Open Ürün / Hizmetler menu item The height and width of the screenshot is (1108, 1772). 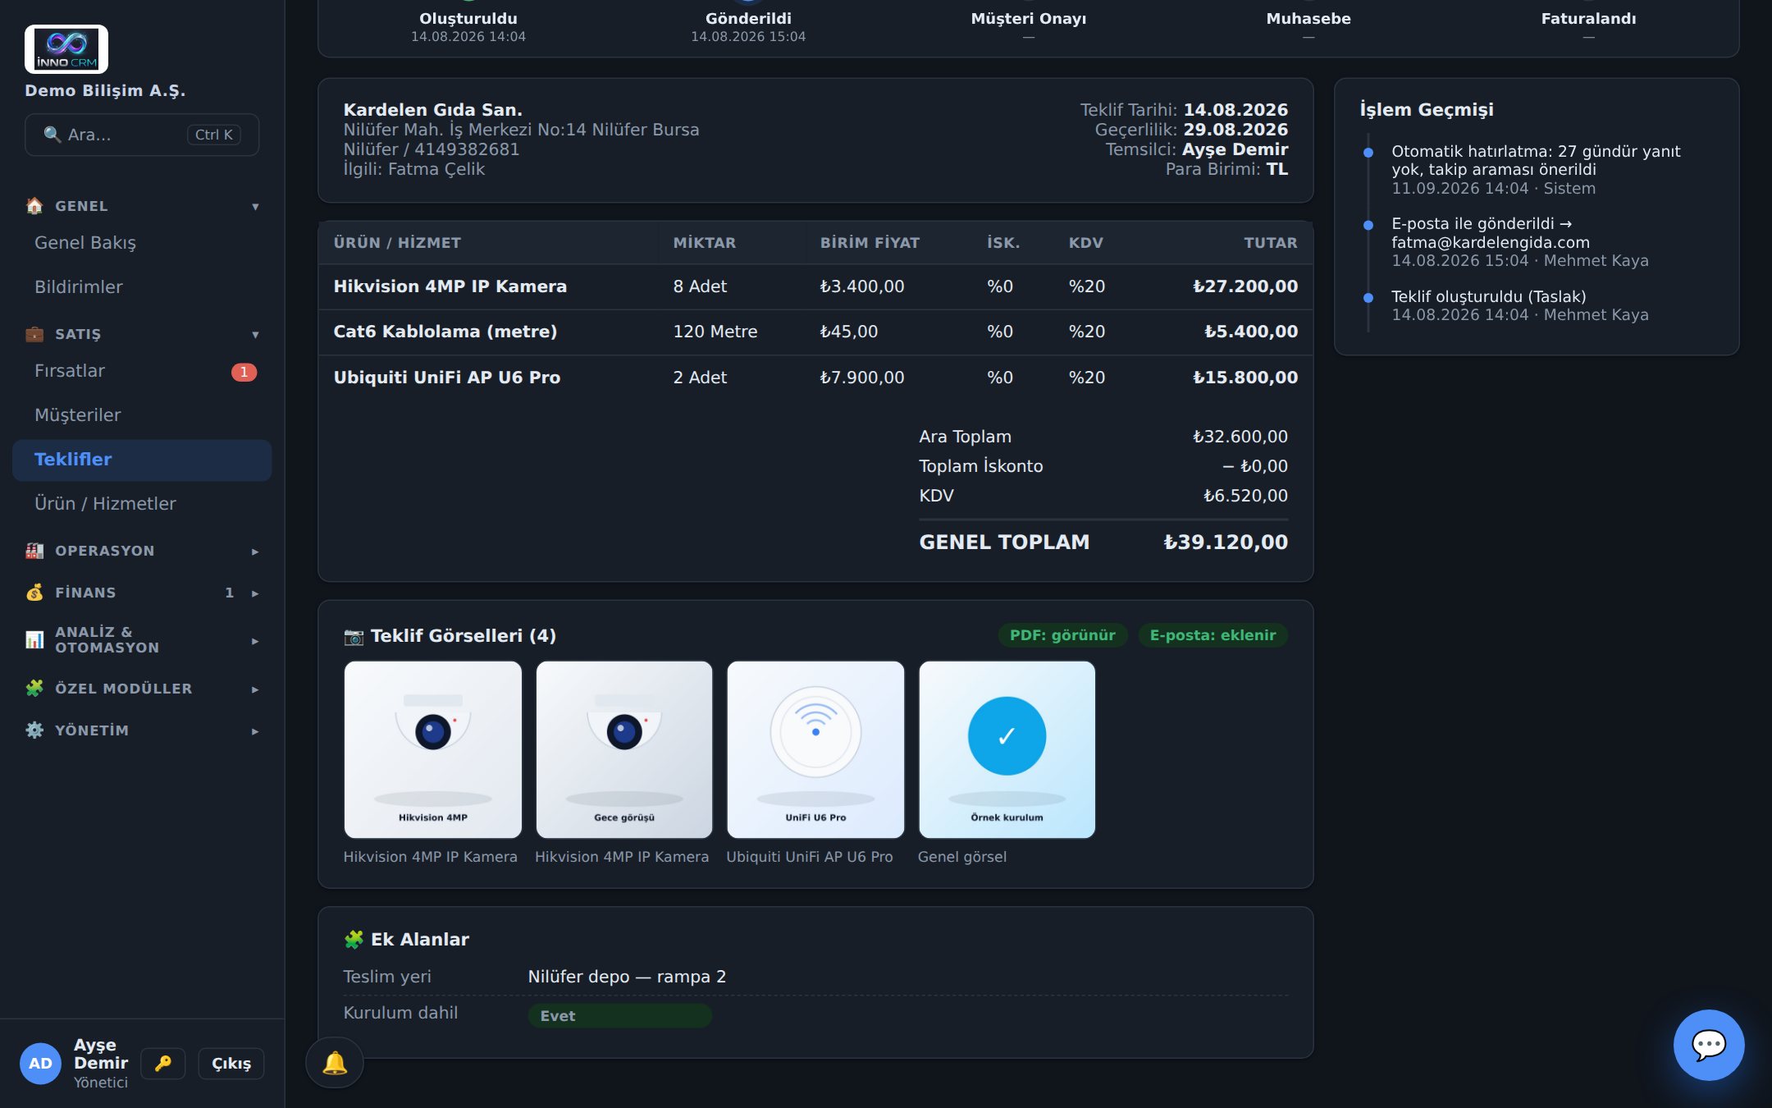[x=142, y=504]
